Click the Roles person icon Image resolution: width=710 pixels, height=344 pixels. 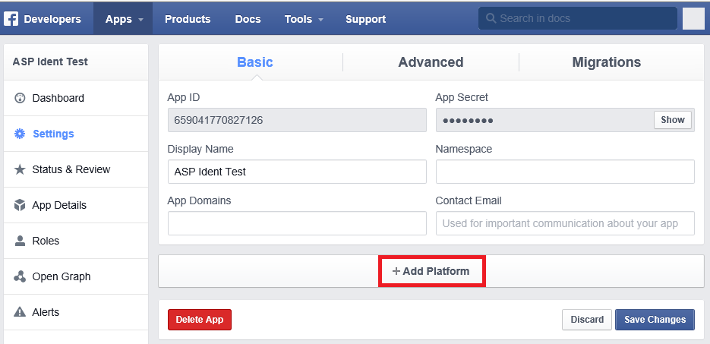[20, 241]
